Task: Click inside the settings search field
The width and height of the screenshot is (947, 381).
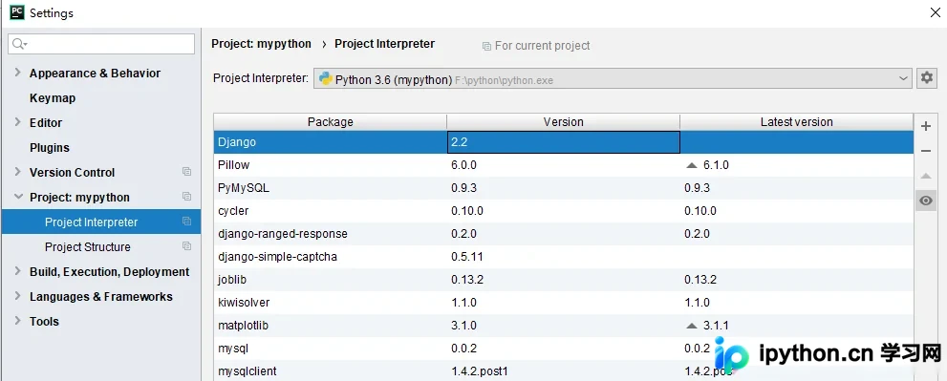Action: [101, 44]
